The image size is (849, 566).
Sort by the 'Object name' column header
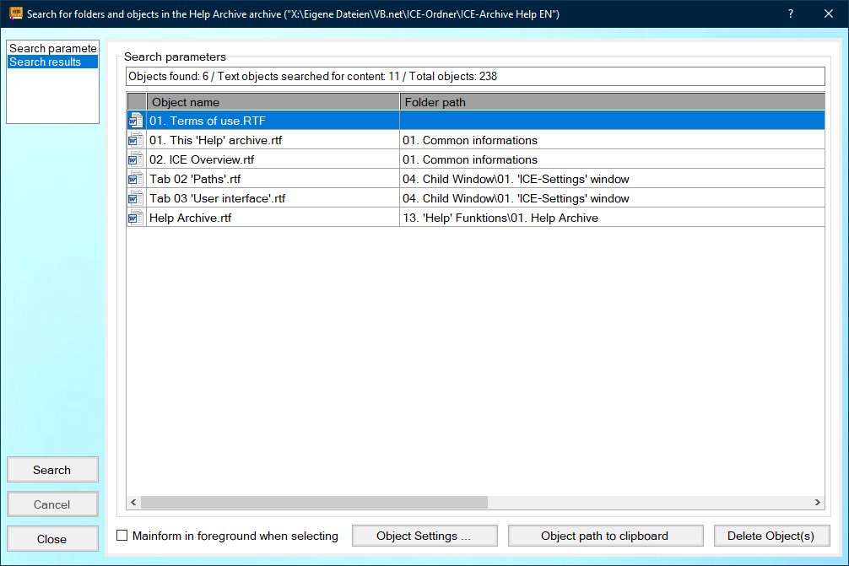coord(272,102)
